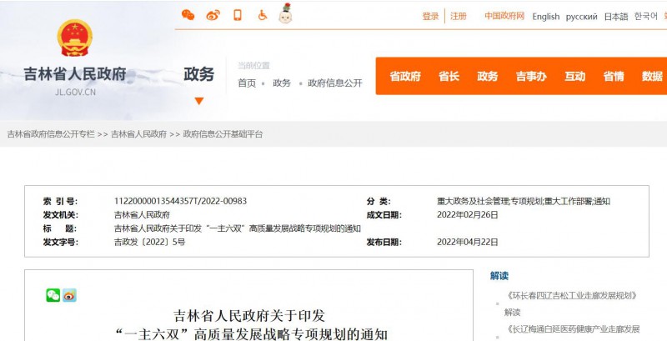The width and height of the screenshot is (667, 341).
Task: Open the 互动 navigation tab
Action: point(574,76)
